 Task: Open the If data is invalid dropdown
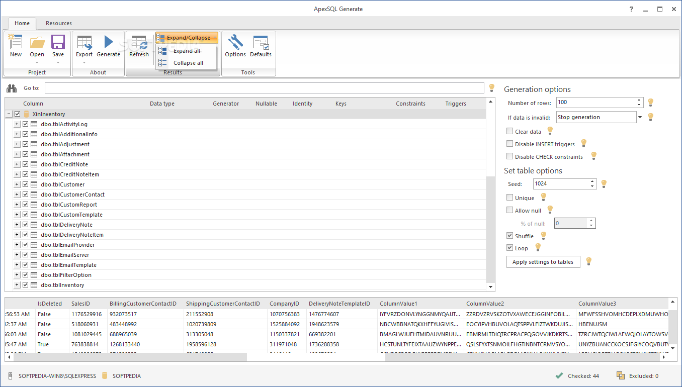(x=640, y=117)
